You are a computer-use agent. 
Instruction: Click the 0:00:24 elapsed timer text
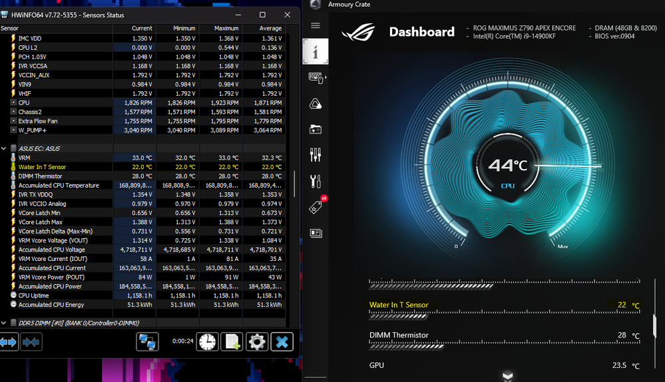(183, 341)
